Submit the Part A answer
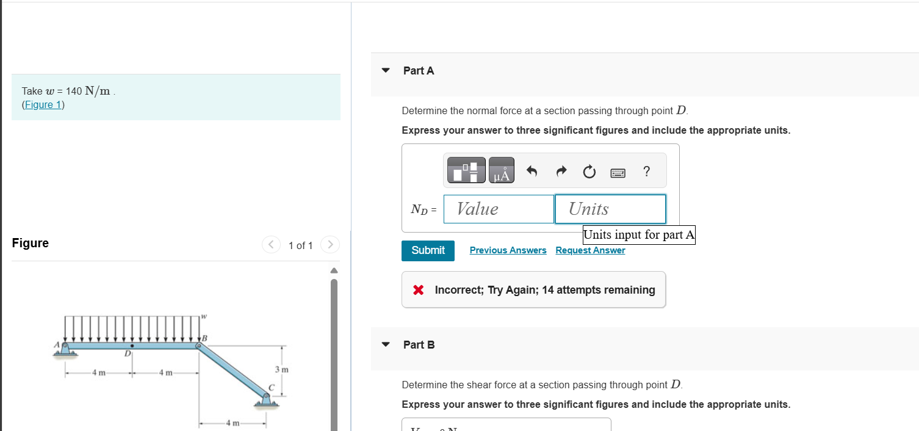 [x=428, y=250]
